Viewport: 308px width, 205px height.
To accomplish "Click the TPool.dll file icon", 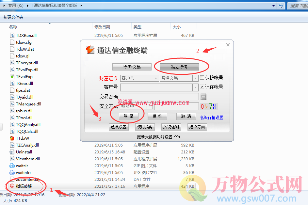I will (12, 118).
